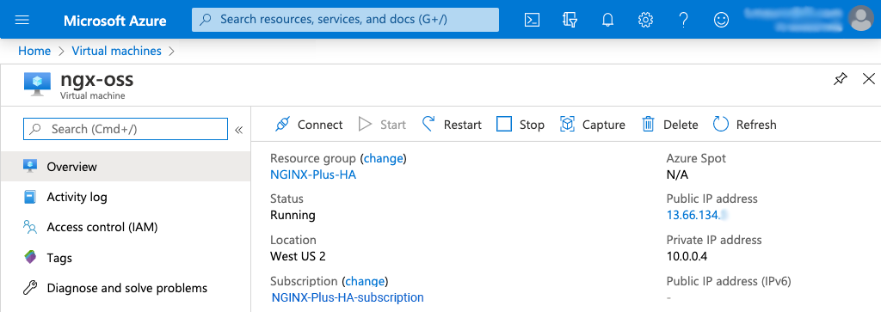The width and height of the screenshot is (881, 312).
Task: Delete the virtual machine
Action: 669,125
